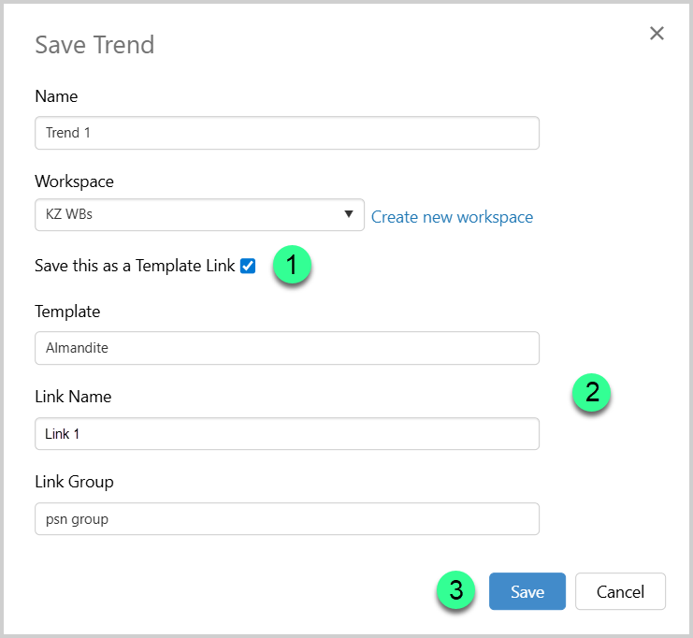This screenshot has height=638, width=693.
Task: Cancel saving the trend
Action: tap(620, 591)
